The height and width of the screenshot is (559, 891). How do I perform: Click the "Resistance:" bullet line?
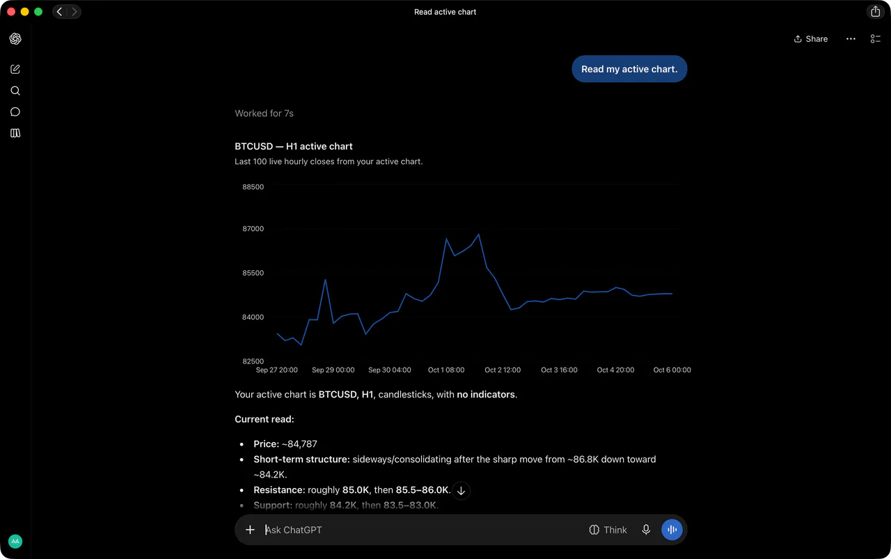click(x=352, y=490)
